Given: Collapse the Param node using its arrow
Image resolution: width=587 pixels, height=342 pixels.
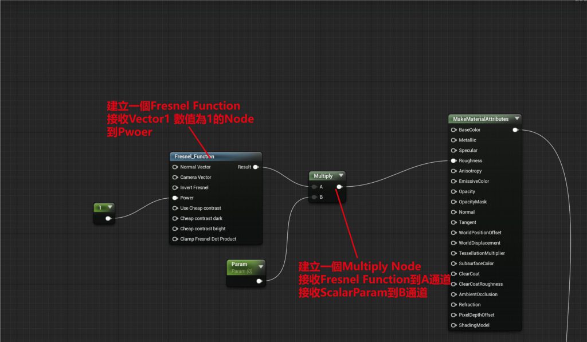Looking at the screenshot, I should coord(261,266).
